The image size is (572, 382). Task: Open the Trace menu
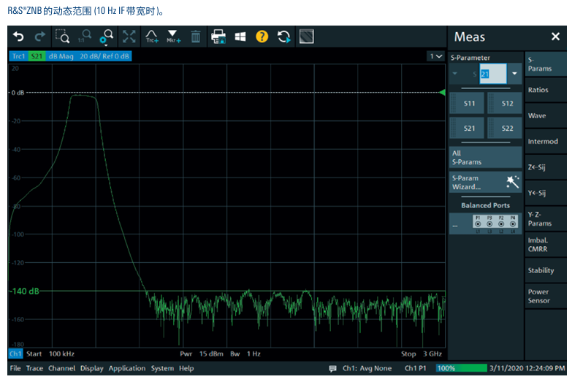coord(34,368)
